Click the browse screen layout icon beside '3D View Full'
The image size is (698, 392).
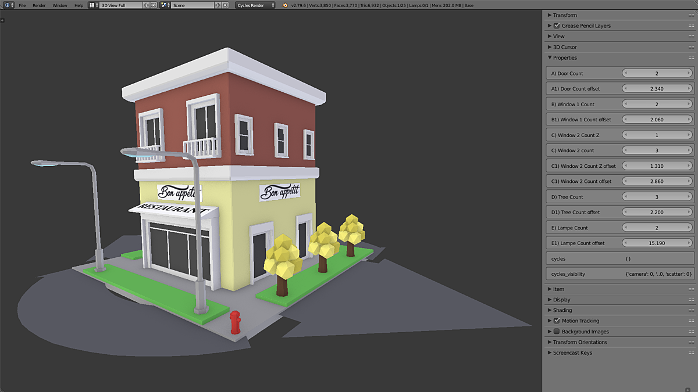click(x=91, y=5)
